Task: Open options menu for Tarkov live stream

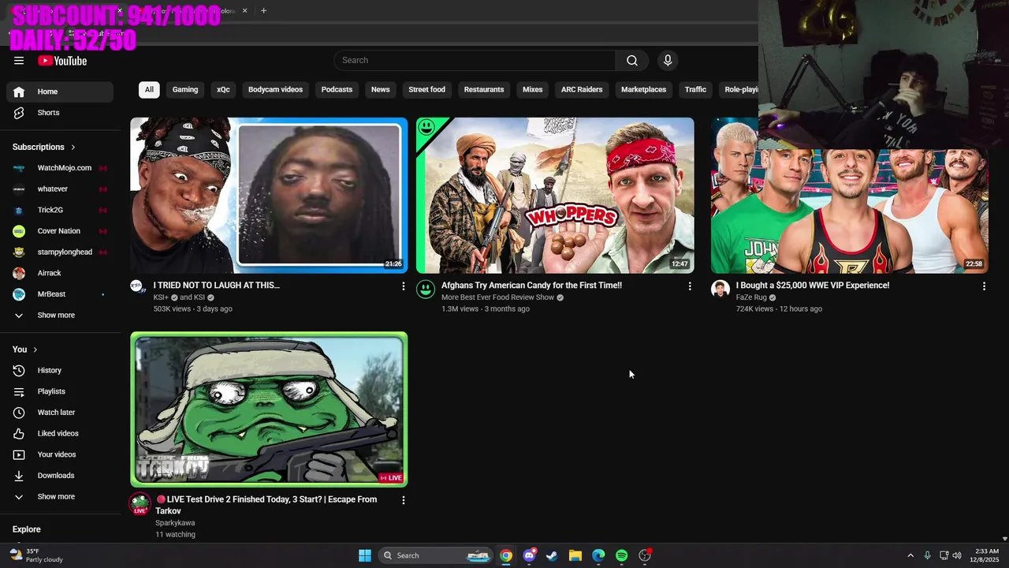Action: coord(403,499)
